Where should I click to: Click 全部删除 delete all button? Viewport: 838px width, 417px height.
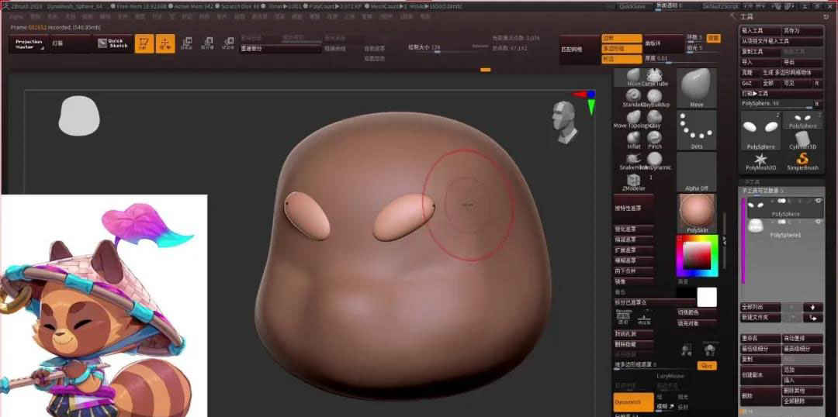pos(803,401)
